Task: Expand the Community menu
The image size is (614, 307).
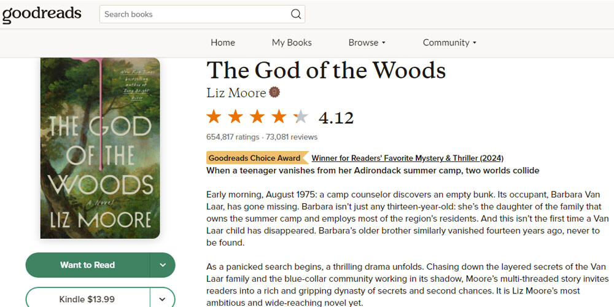Action: pyautogui.click(x=449, y=42)
